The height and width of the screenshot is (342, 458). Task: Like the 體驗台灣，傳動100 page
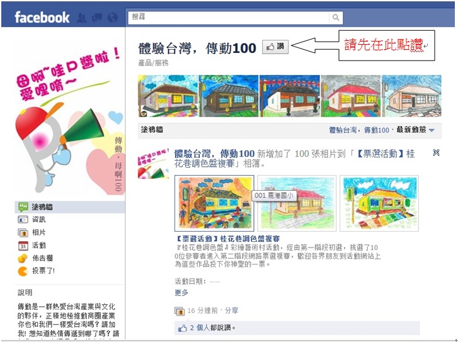pos(275,47)
